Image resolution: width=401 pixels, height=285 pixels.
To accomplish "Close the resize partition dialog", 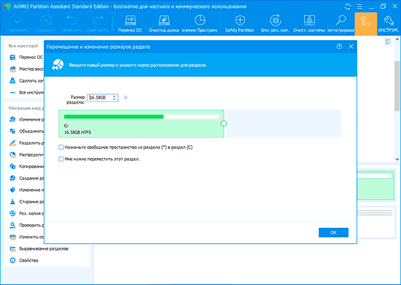I will pos(351,46).
